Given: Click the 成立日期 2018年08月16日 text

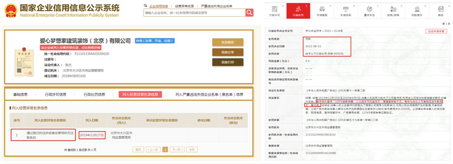Looking at the screenshot, I should click(x=65, y=76).
